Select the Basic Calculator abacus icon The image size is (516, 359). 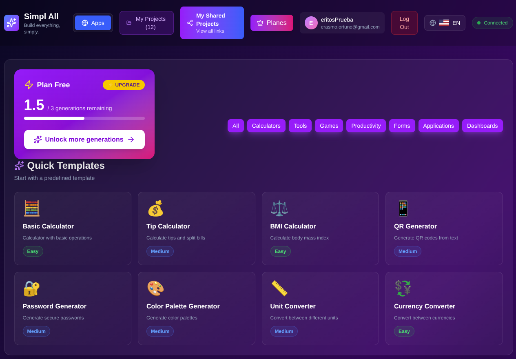31,208
